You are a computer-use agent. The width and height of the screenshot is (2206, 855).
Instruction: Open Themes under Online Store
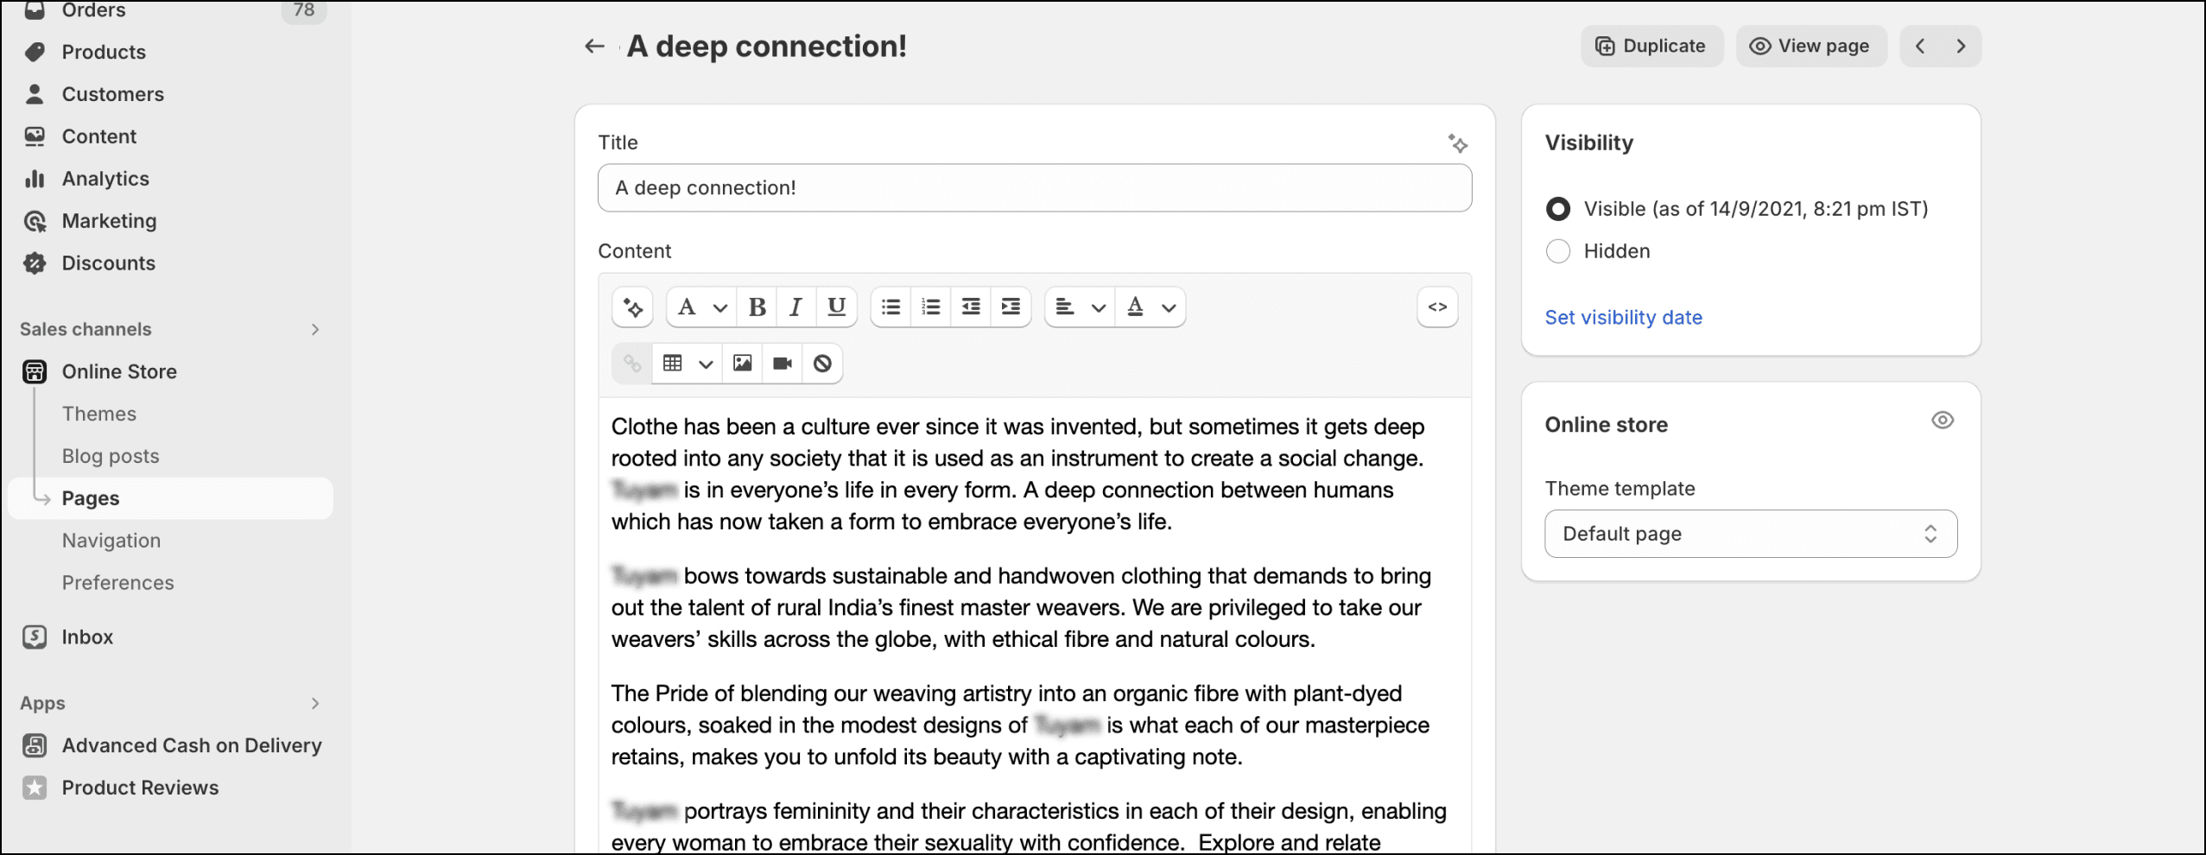click(x=98, y=414)
